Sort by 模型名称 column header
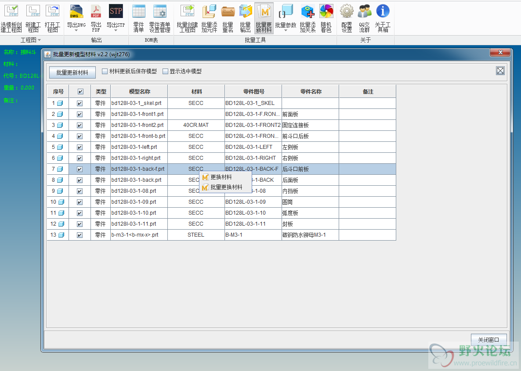This screenshot has height=371, width=521. [x=139, y=92]
